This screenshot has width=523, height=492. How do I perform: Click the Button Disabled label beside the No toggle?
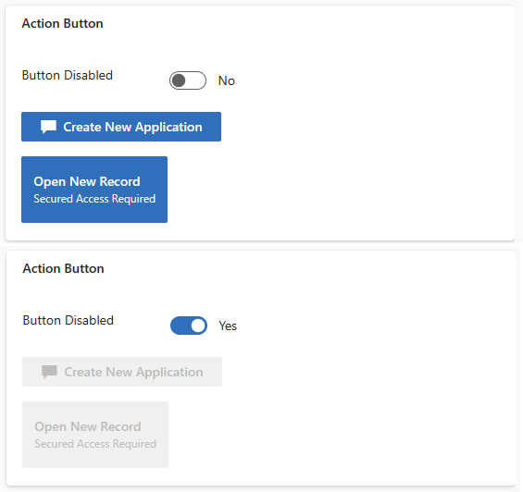point(68,75)
